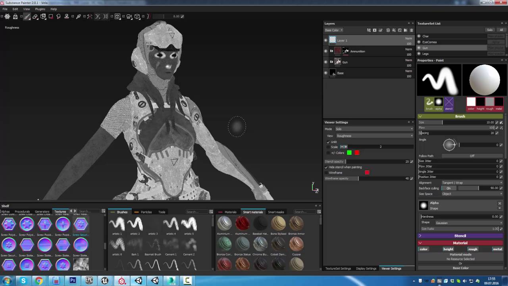
Task: Expand the Ammunition layer folder
Action: (331, 51)
